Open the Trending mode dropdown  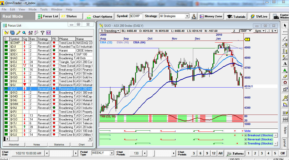tap(110, 31)
